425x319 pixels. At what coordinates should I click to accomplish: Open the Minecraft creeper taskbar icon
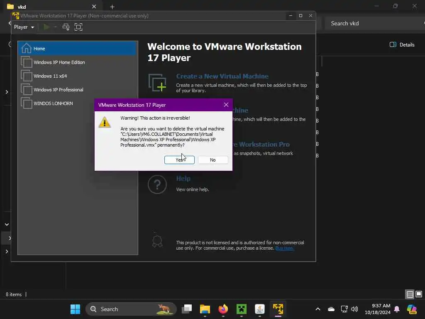[x=241, y=309]
